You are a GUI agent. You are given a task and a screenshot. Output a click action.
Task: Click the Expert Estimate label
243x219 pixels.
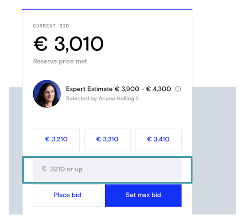point(89,89)
